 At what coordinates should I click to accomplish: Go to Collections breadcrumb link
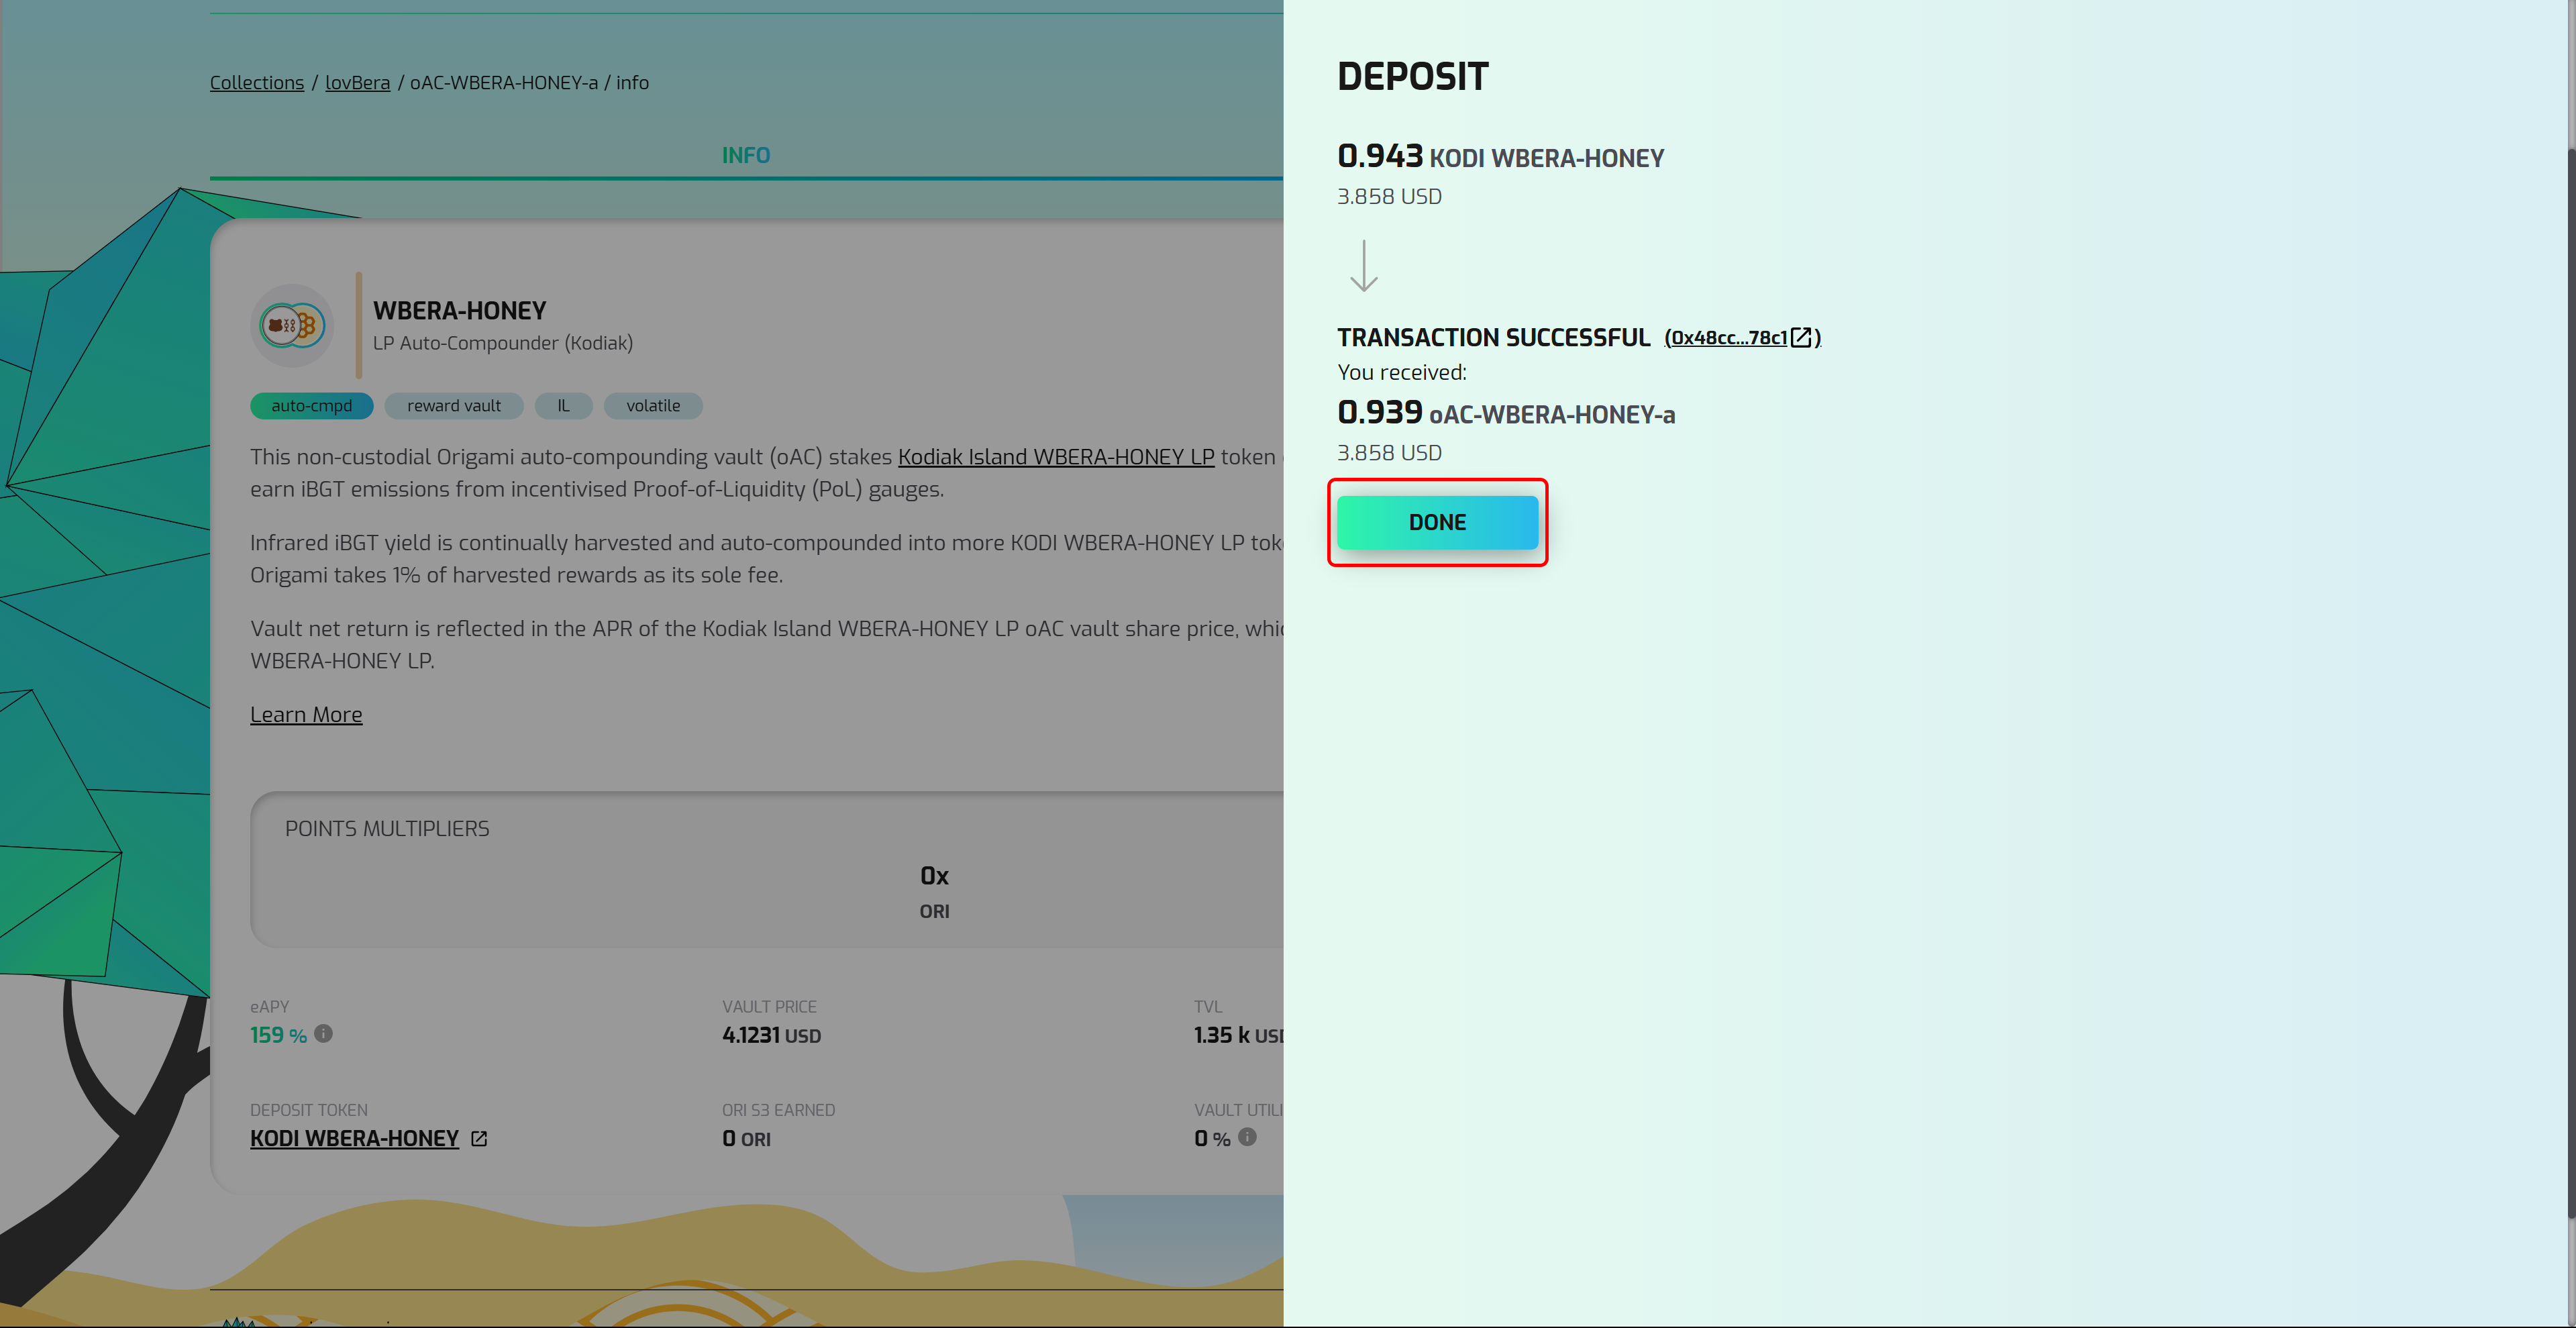(x=257, y=83)
